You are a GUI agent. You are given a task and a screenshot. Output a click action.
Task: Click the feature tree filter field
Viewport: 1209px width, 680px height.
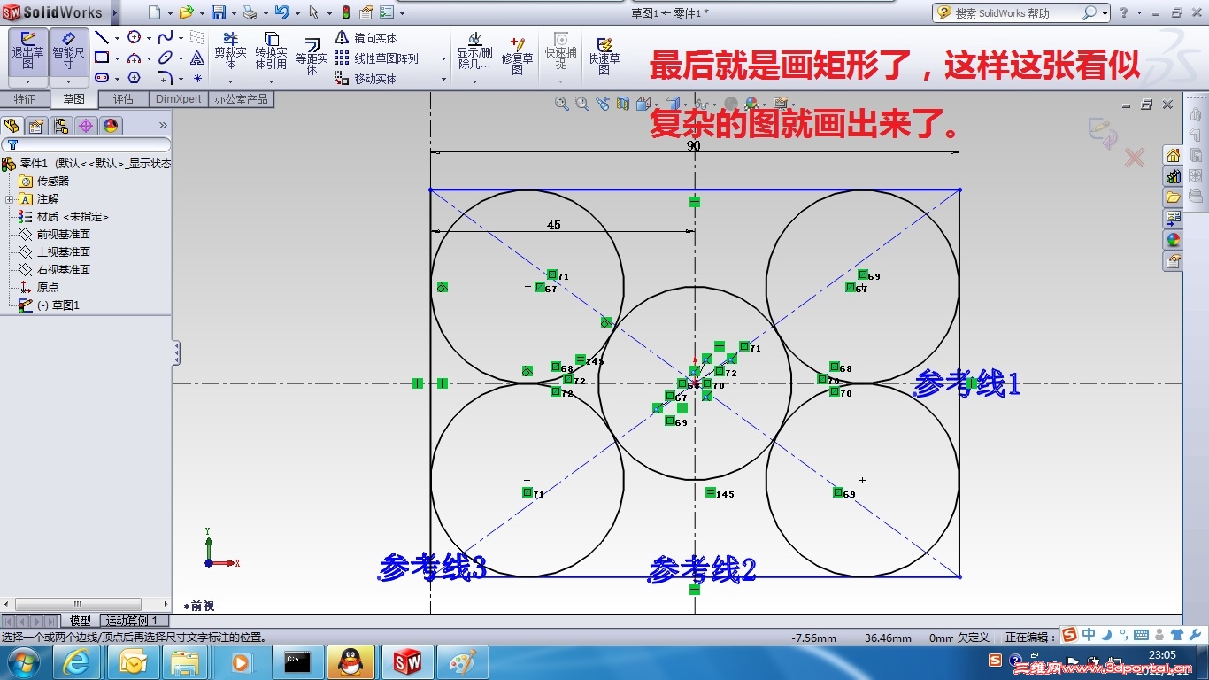pos(86,144)
